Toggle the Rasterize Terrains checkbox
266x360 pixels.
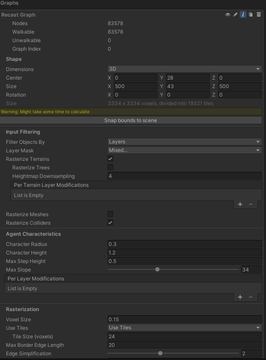110,159
